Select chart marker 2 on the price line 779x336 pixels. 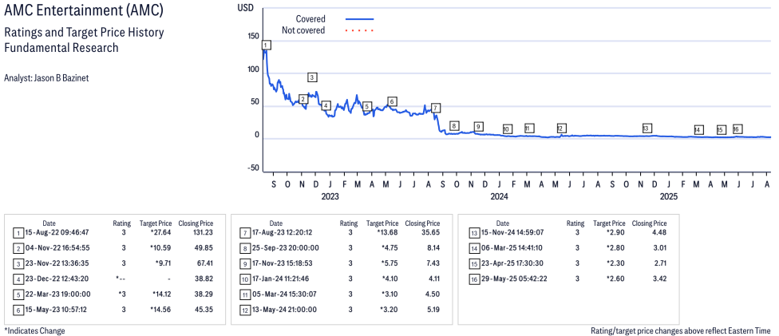coord(303,100)
